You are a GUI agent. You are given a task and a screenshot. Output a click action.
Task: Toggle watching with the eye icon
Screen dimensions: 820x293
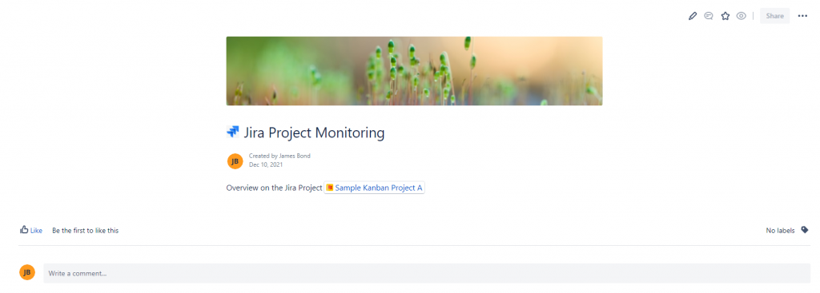(741, 16)
